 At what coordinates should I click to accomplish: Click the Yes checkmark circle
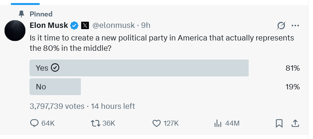pyautogui.click(x=55, y=68)
